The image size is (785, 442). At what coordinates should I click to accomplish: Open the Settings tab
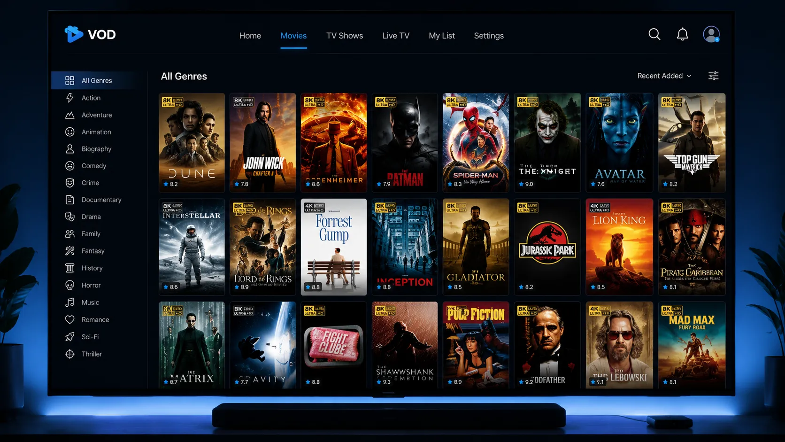[x=489, y=36]
